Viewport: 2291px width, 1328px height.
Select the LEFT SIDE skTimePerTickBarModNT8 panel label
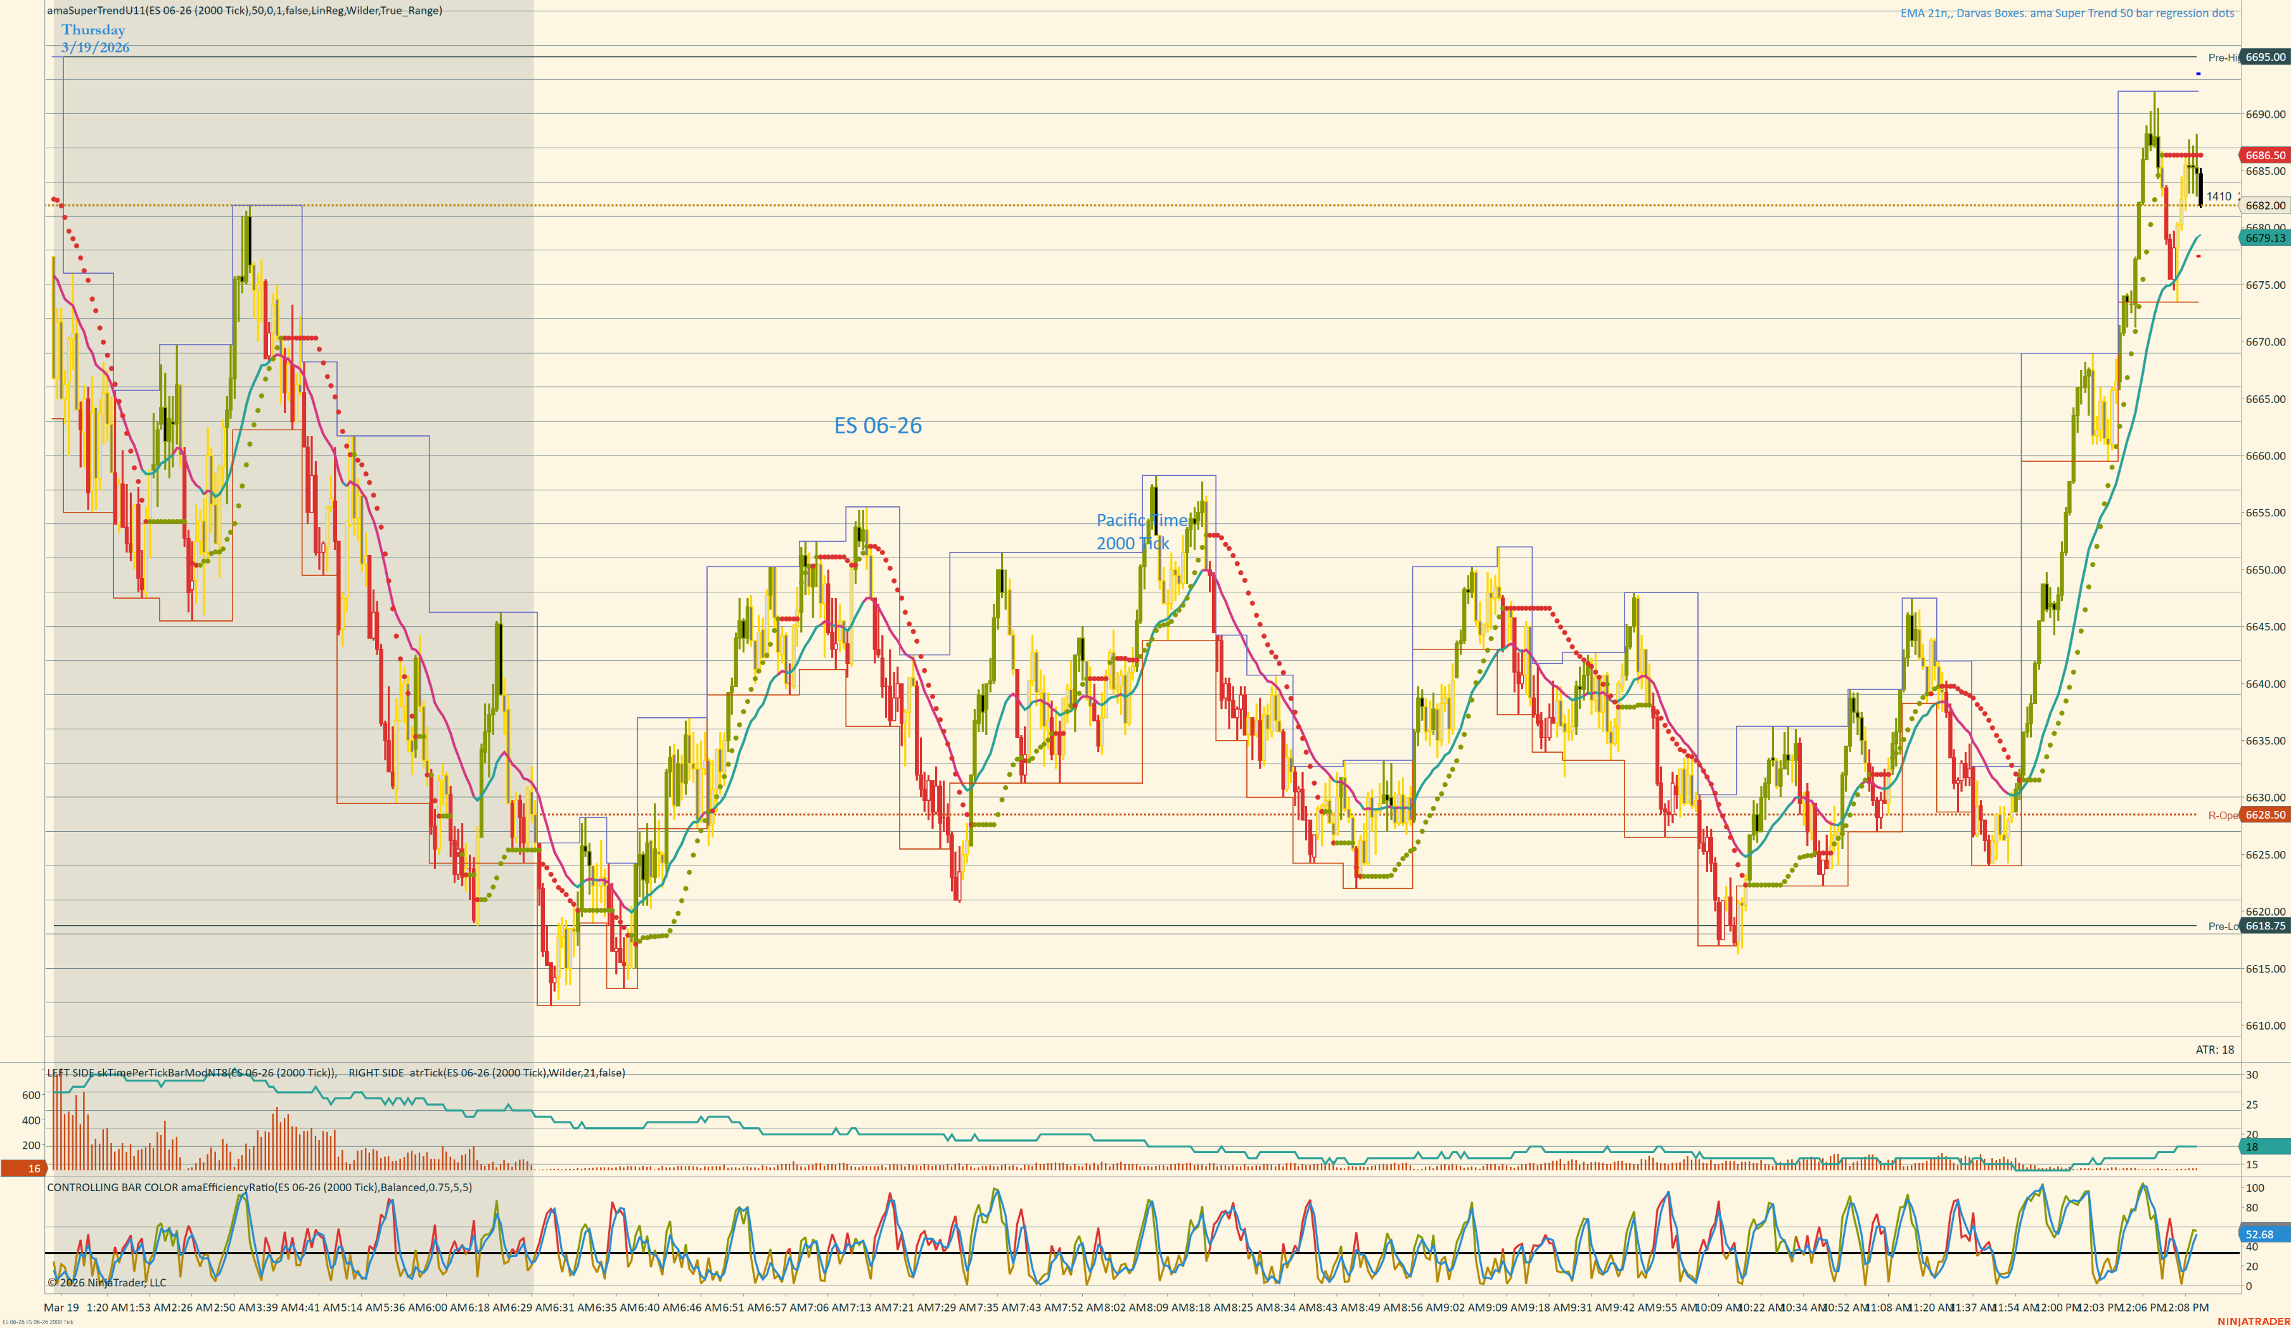192,1073
